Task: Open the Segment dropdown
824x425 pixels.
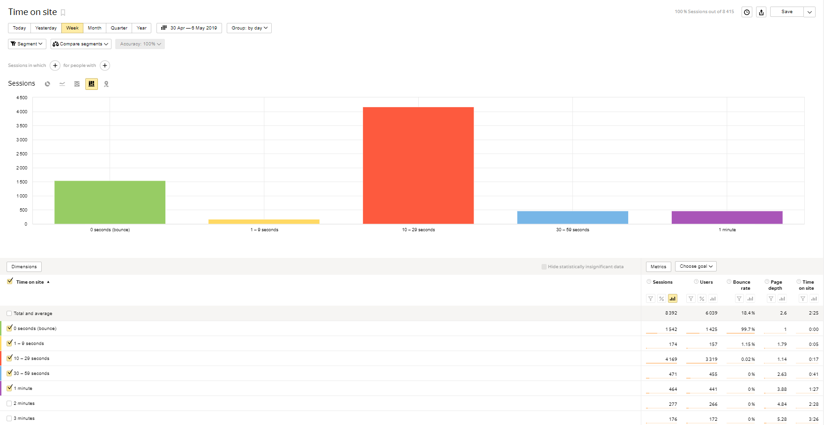Action: tap(27, 44)
